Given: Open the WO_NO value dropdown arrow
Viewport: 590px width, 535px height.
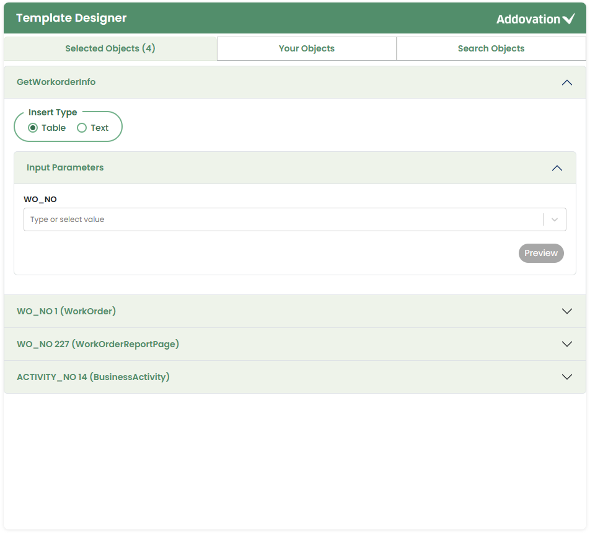Looking at the screenshot, I should [x=555, y=219].
